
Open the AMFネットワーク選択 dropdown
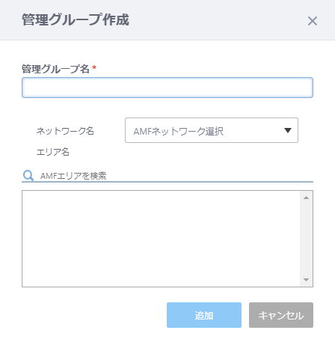coord(212,130)
